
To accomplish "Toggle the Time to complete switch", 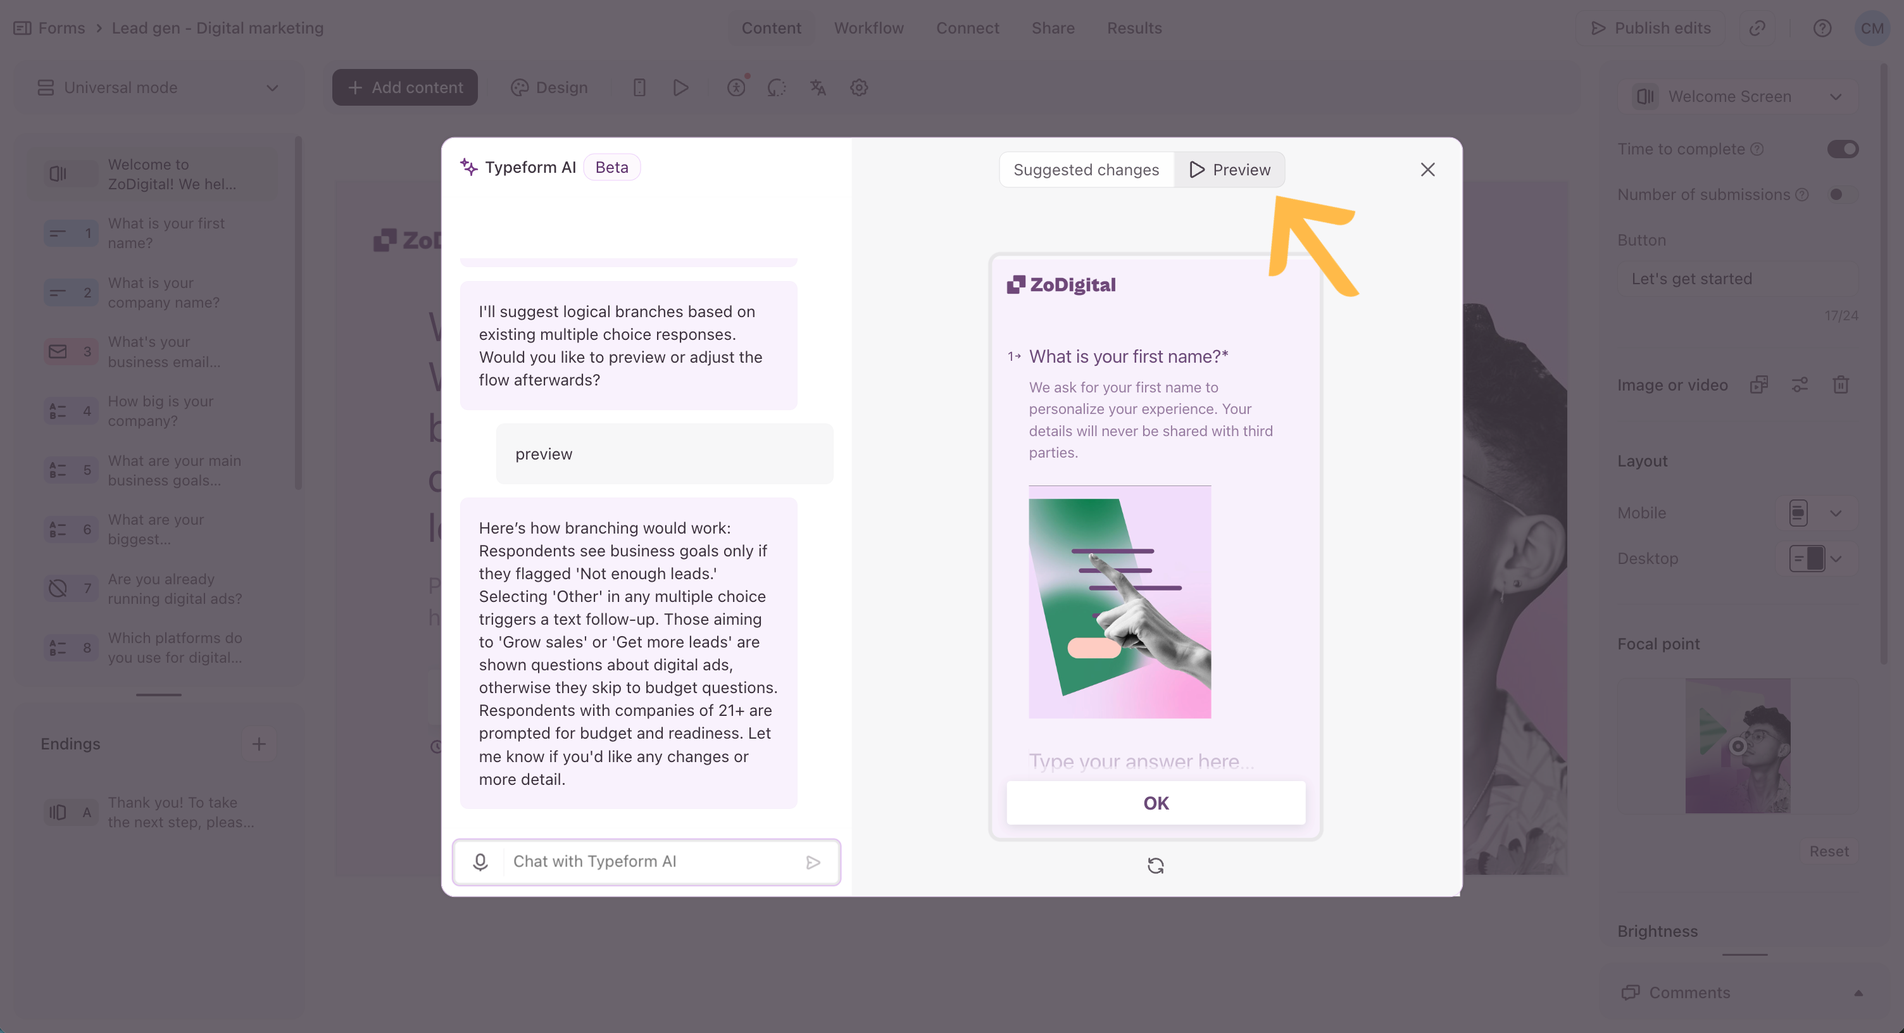I will point(1842,149).
